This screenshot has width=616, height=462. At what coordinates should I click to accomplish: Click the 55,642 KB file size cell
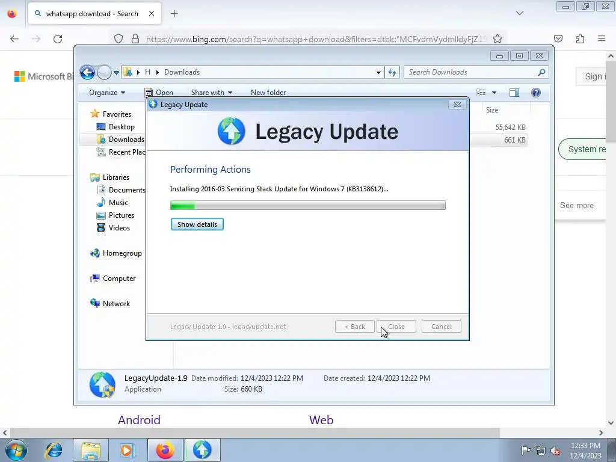click(x=510, y=128)
